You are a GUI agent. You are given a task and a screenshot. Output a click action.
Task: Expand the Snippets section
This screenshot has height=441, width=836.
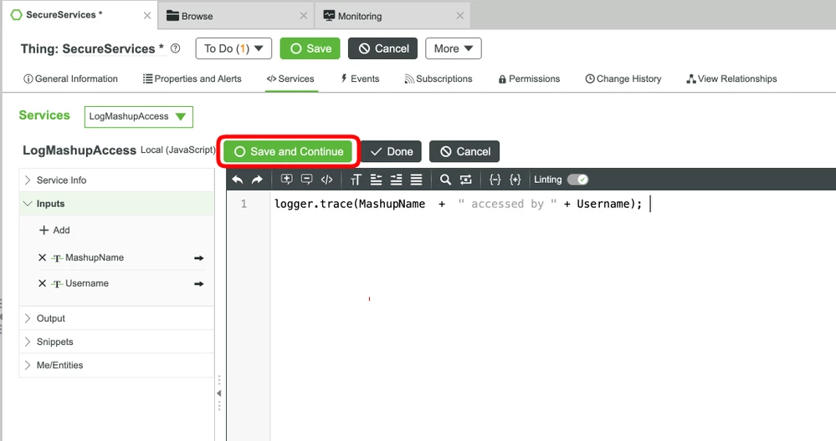point(116,342)
